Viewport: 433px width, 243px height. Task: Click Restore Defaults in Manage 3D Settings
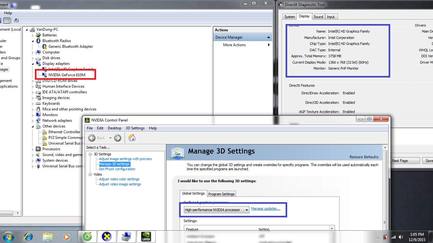pos(364,157)
